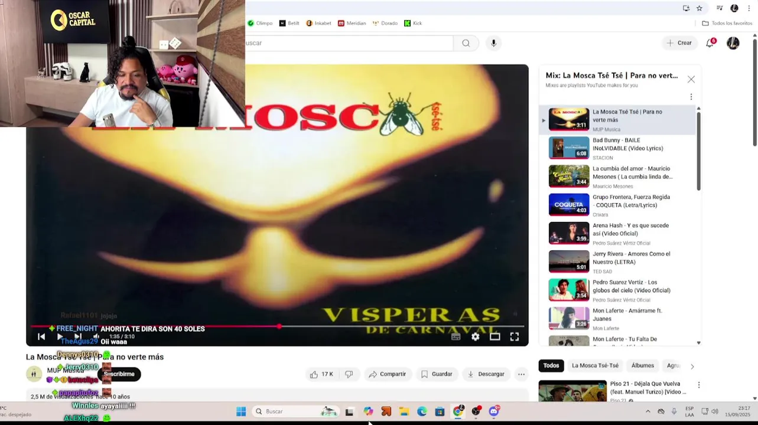Screen dimensions: 758x425
Task: Play Grupo Frontera COQUETA playlist entry
Action: coord(617,205)
